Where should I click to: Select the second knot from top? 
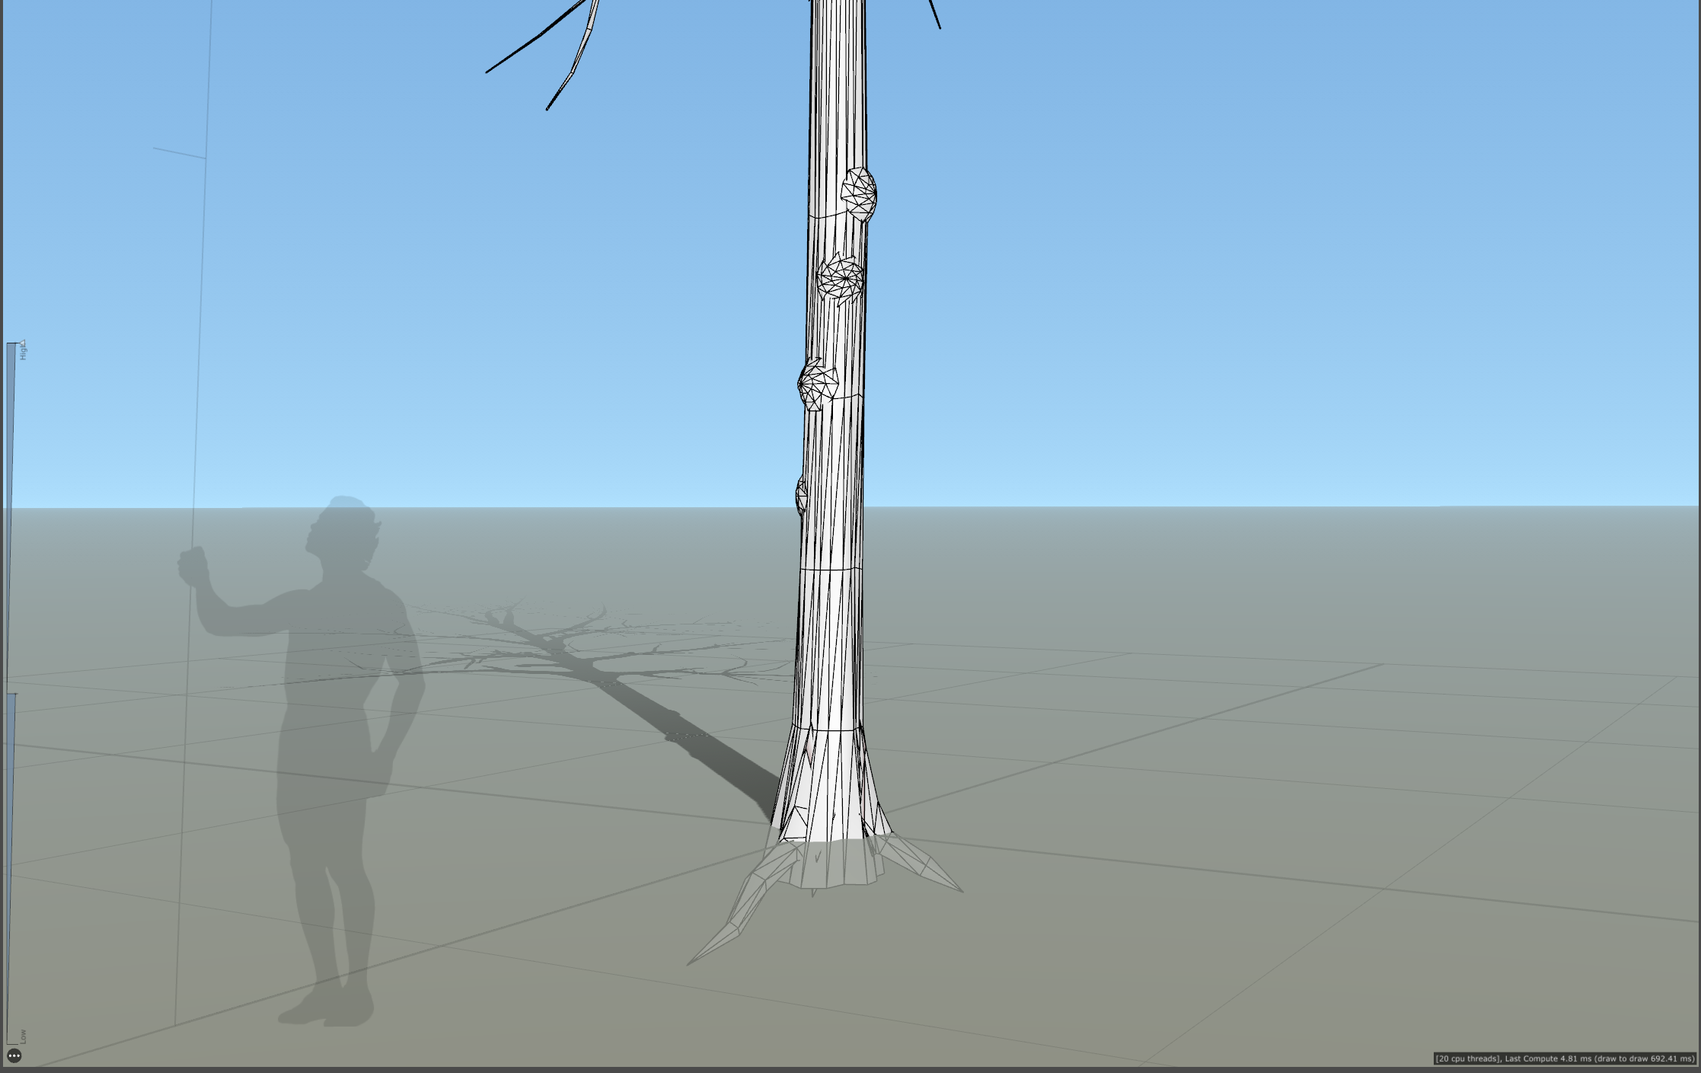pos(841,278)
